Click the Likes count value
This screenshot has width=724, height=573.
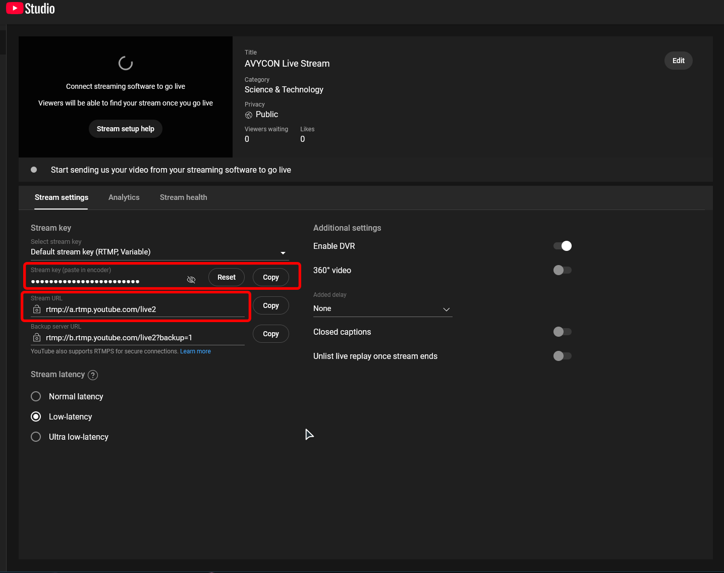[x=303, y=139]
